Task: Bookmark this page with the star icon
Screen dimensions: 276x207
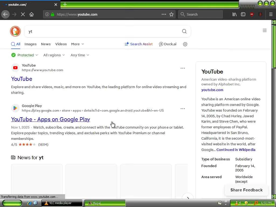Action: coord(171,15)
